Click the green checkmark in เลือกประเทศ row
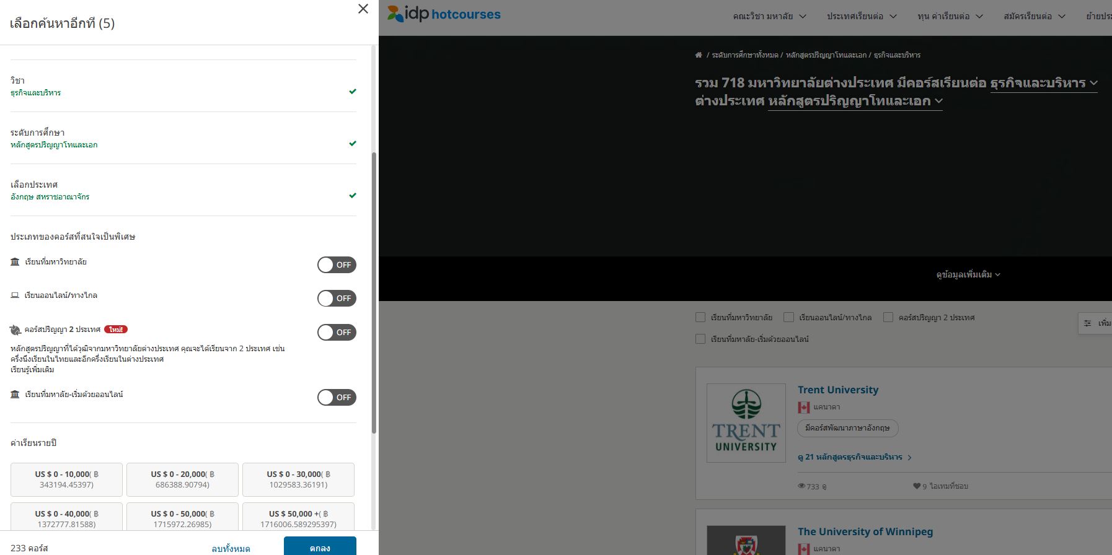Image resolution: width=1112 pixels, height=555 pixels. (x=353, y=196)
